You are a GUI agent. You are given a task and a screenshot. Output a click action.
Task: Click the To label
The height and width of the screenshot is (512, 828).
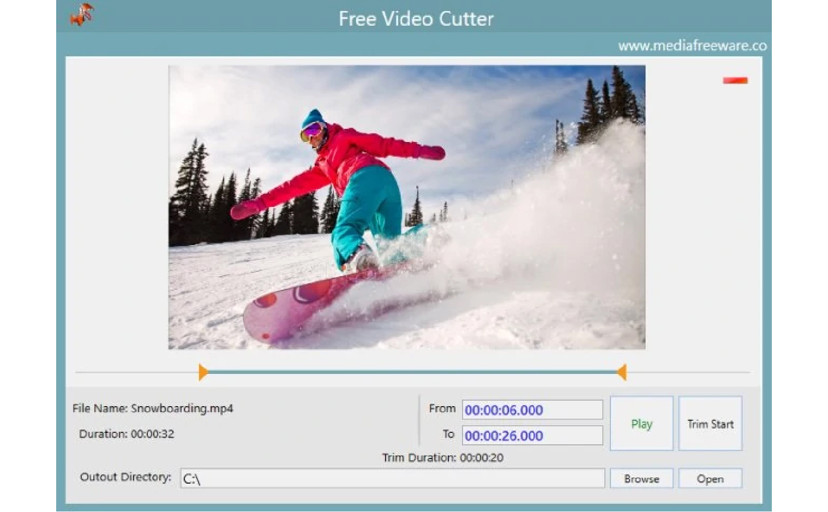coord(448,434)
